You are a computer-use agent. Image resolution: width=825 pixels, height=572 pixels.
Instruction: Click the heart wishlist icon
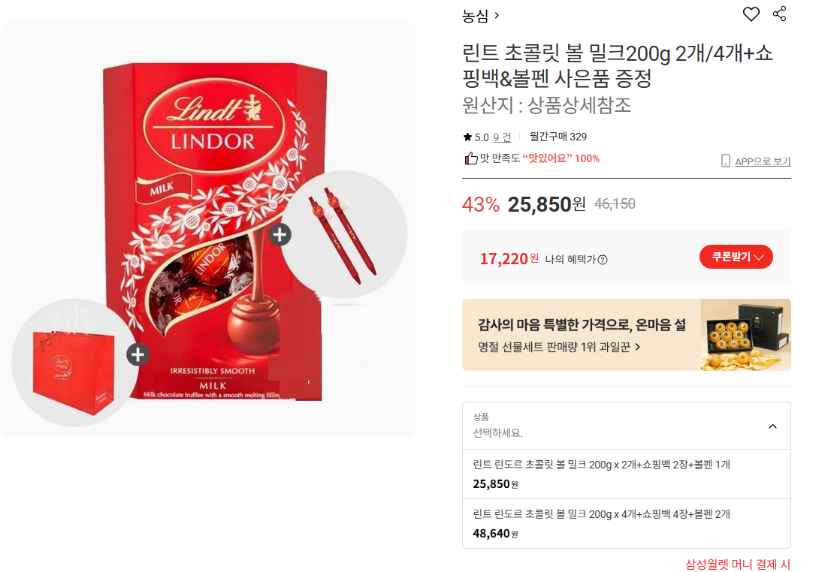[751, 14]
